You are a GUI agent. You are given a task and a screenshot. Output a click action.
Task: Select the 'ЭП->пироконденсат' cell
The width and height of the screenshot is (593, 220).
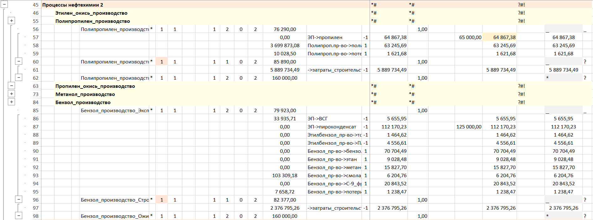334,127
